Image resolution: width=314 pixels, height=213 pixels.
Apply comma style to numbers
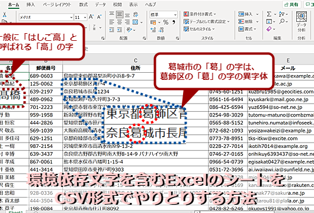coord(174,22)
